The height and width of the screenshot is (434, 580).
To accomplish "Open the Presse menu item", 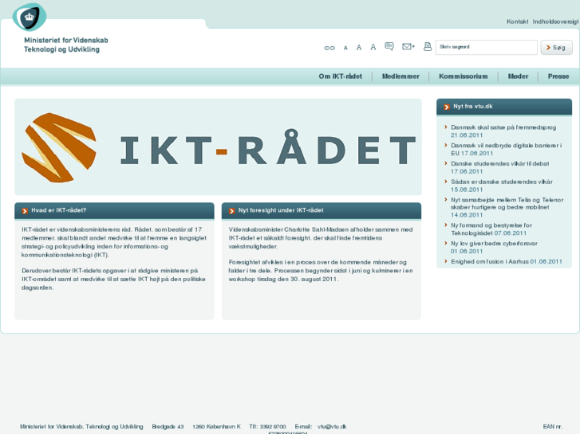I will 558,76.
